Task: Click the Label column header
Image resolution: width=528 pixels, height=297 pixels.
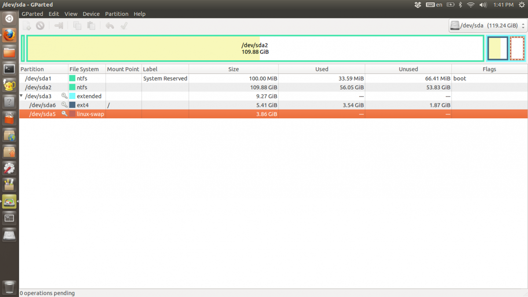Action: (165, 69)
